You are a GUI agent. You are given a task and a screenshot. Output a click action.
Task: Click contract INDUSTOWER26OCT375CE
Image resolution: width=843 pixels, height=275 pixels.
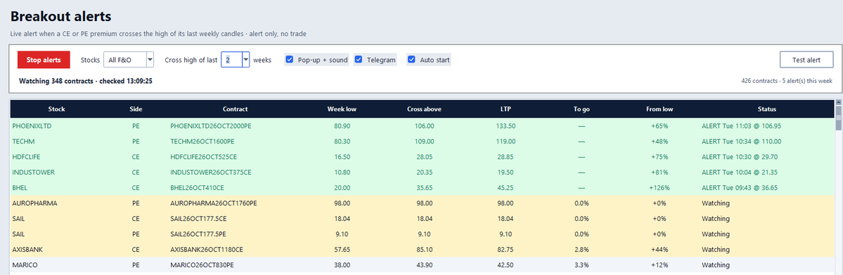coord(211,173)
